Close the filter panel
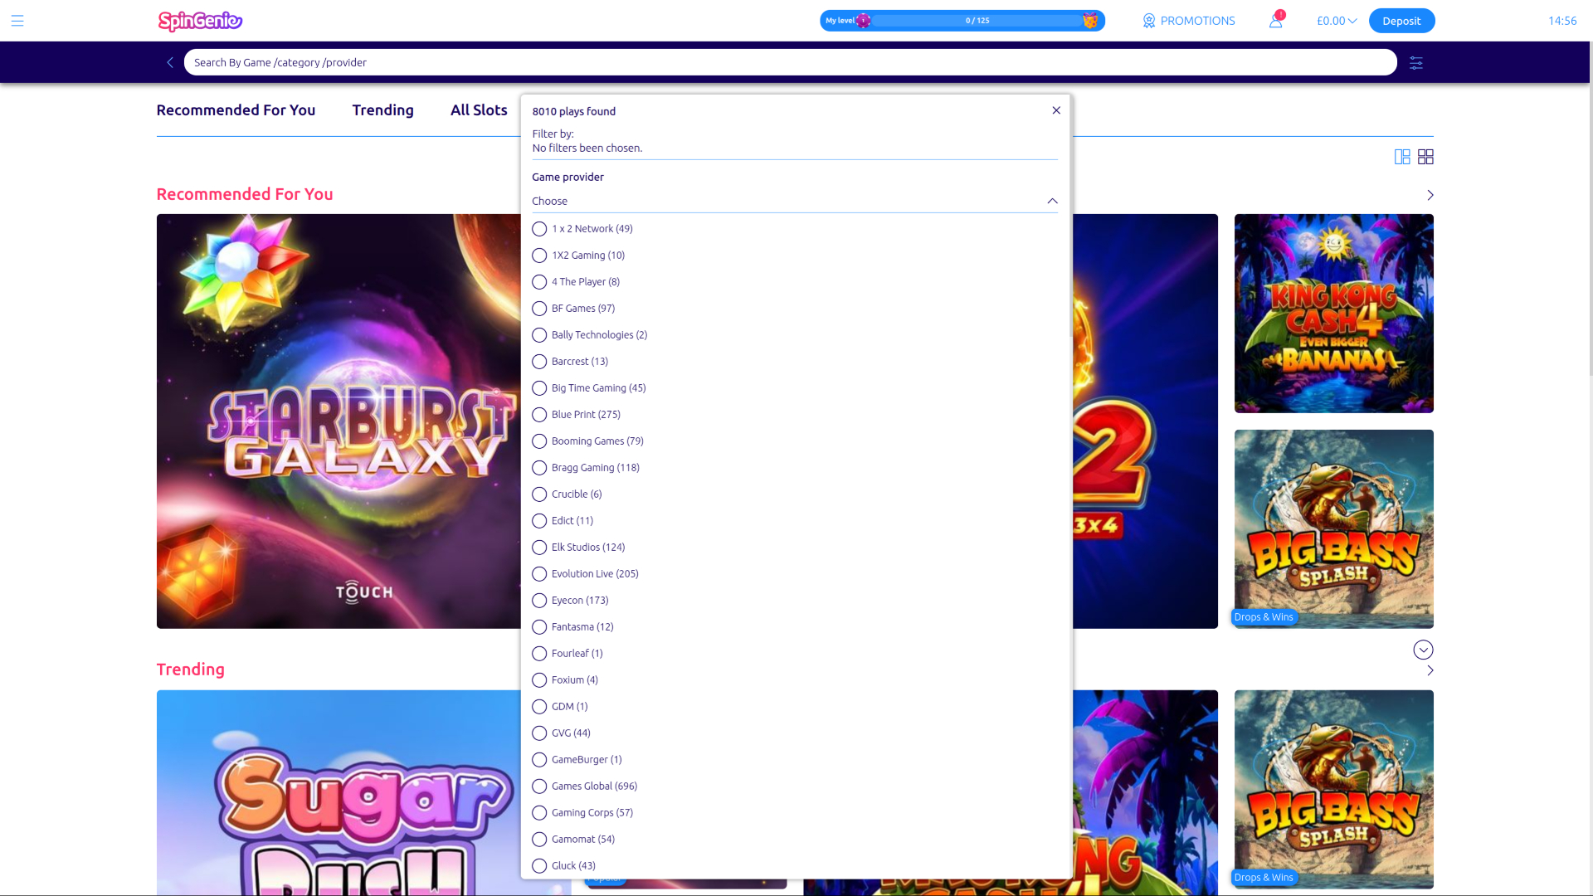This screenshot has height=896, width=1593. tap(1055, 110)
